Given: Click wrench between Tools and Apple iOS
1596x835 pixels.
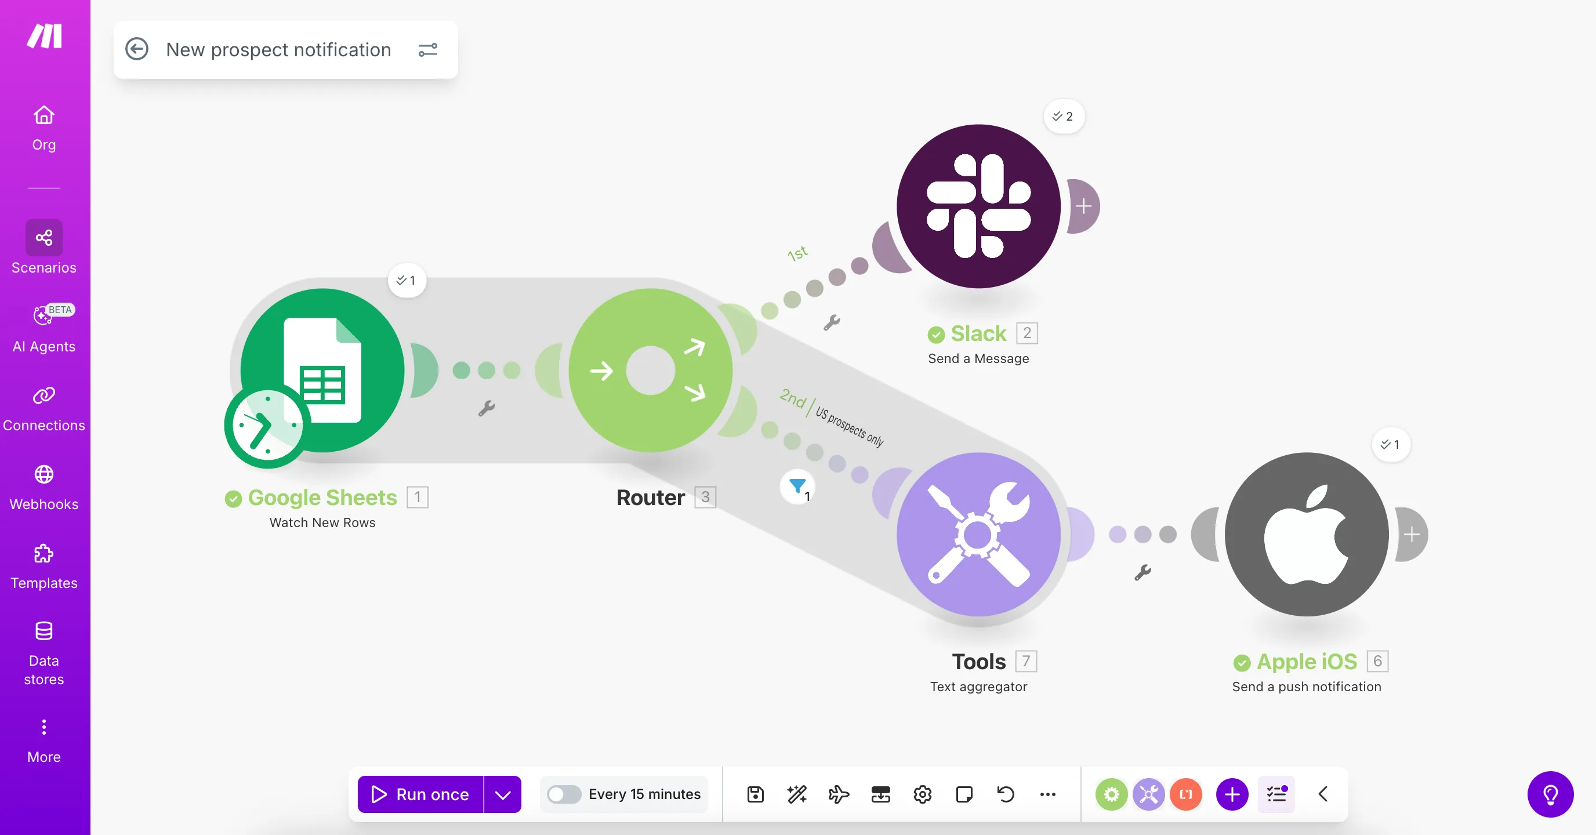Looking at the screenshot, I should point(1142,572).
